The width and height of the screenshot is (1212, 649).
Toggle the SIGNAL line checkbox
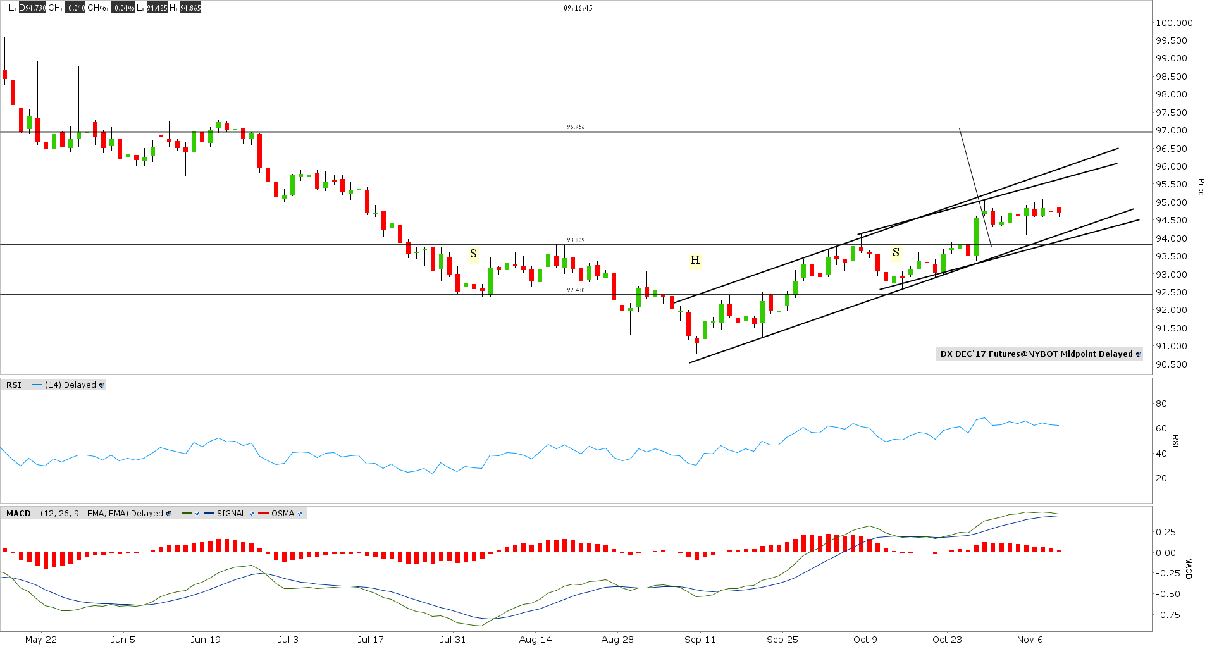coord(252,514)
